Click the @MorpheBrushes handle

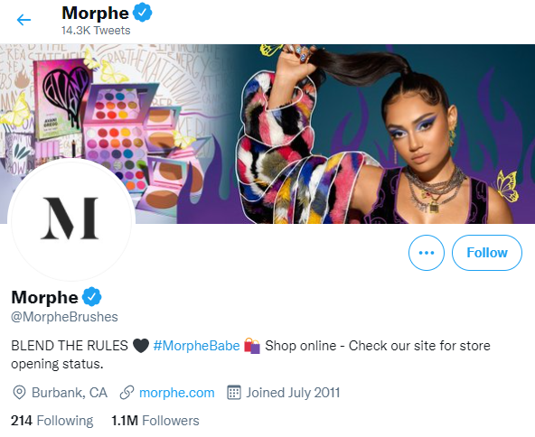[64, 317]
